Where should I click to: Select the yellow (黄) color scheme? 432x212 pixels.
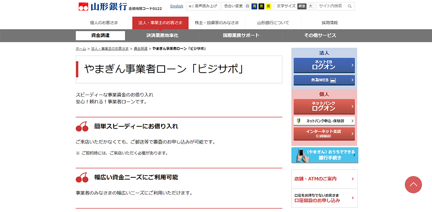click(x=268, y=6)
